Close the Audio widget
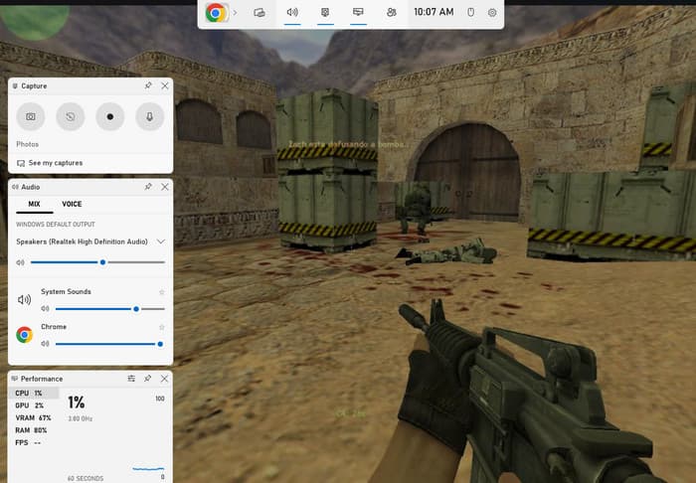This screenshot has width=696, height=483. coord(165,187)
